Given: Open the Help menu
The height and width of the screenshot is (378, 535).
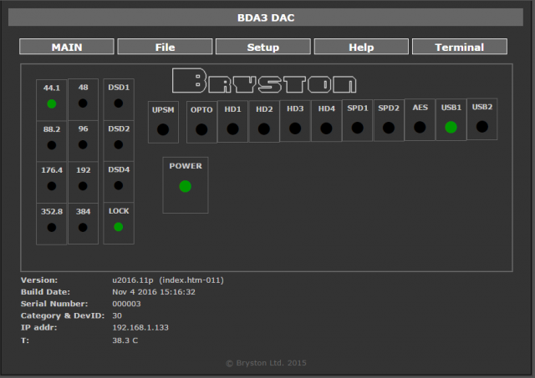Looking at the screenshot, I should click(x=361, y=48).
